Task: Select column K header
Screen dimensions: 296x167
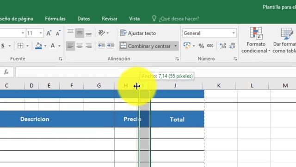Action: tap(219, 85)
